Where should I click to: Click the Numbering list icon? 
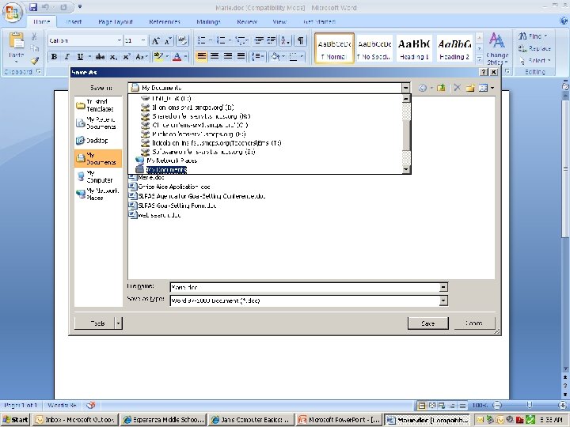pyautogui.click(x=221, y=40)
